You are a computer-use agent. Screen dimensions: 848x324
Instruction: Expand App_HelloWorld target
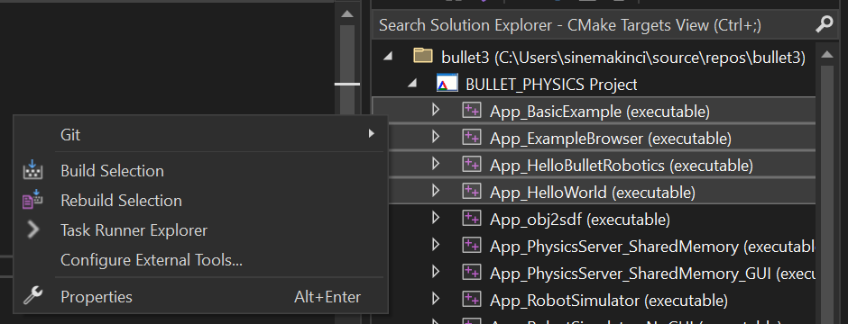pos(436,191)
